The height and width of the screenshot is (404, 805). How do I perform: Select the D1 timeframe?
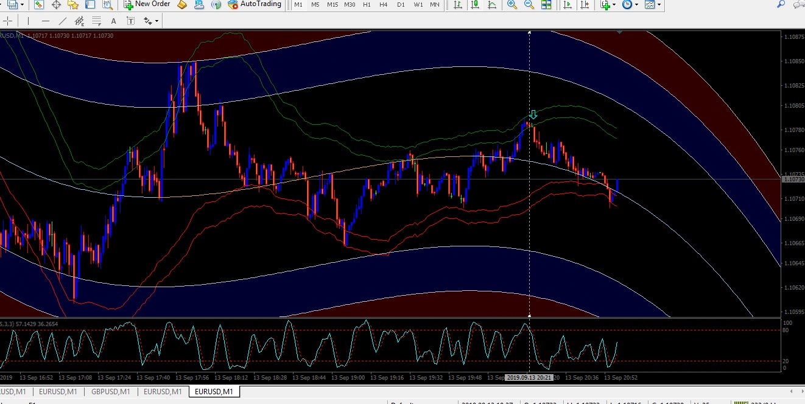(401, 5)
